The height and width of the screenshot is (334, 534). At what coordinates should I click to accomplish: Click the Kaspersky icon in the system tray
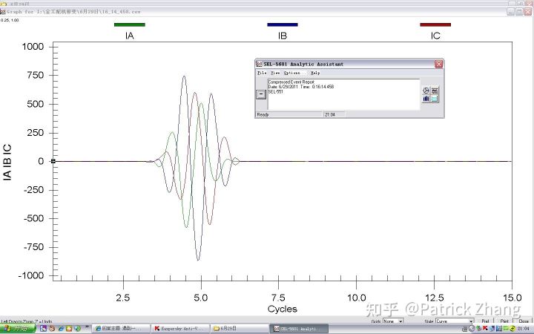(x=484, y=328)
